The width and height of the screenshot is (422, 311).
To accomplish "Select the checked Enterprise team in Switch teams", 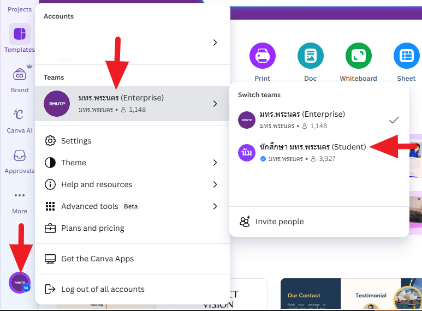I will pyautogui.click(x=319, y=119).
